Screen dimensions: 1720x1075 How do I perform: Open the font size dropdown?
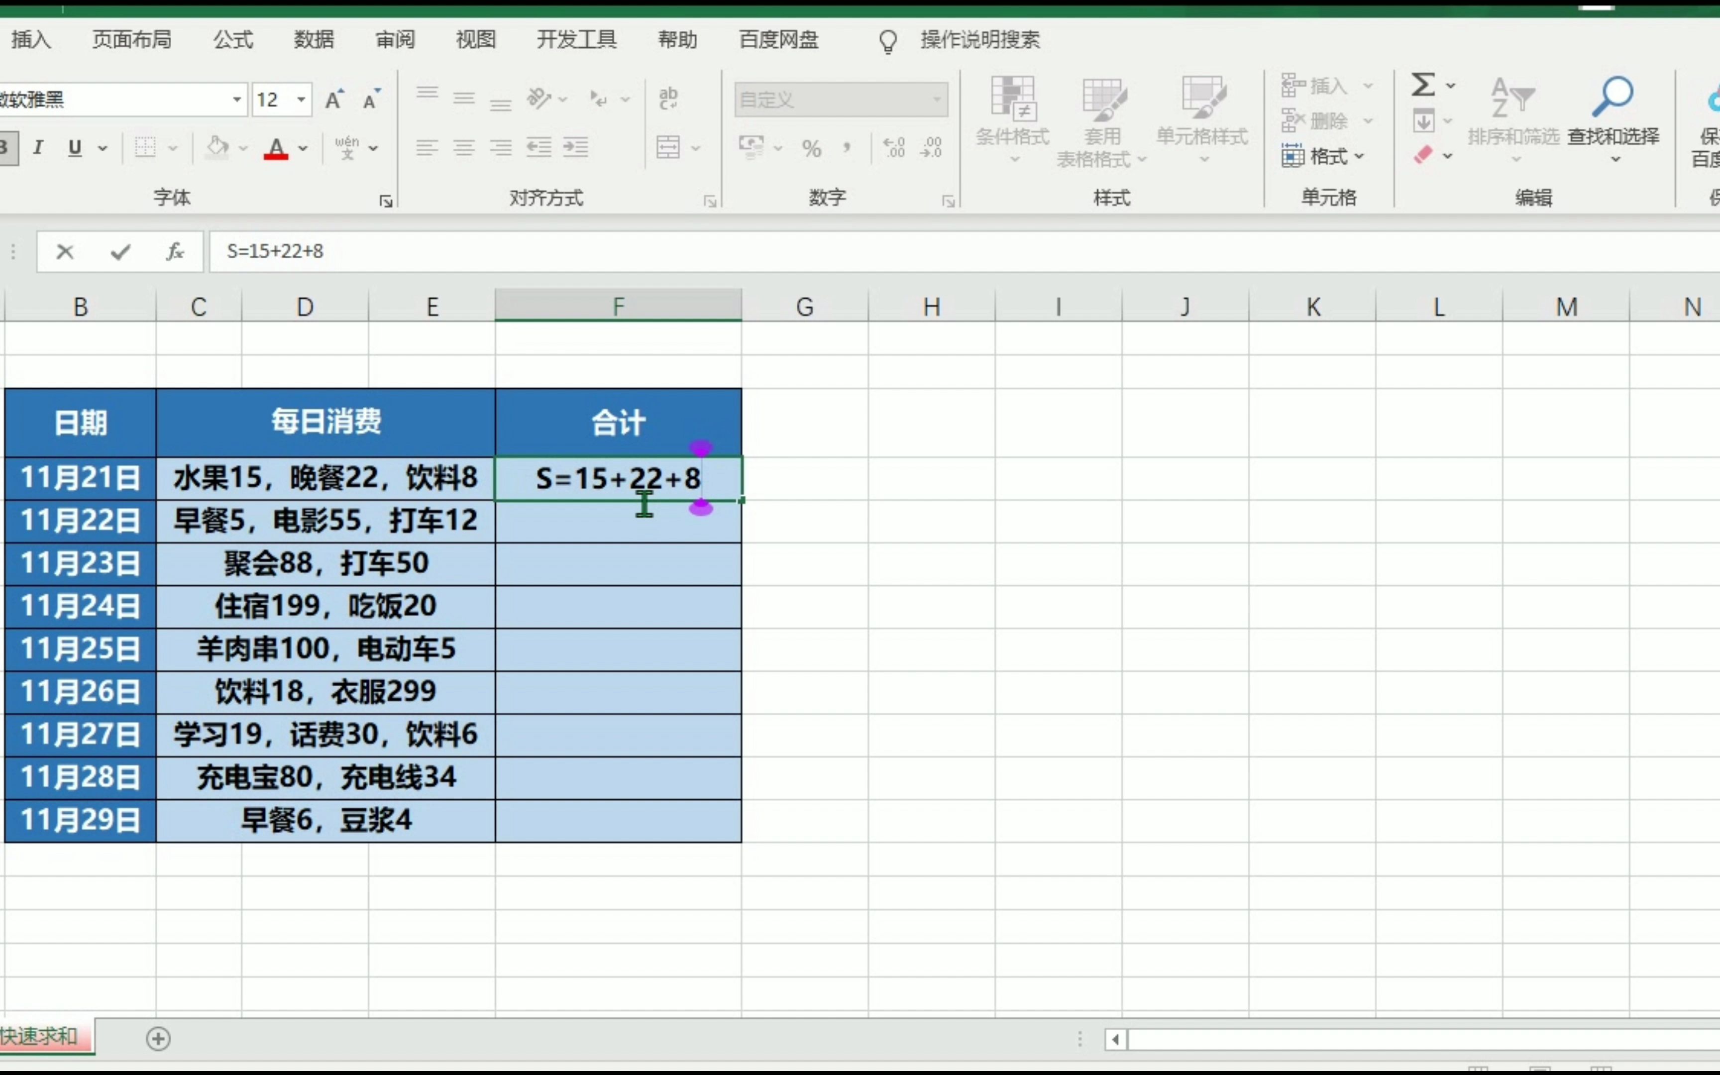coord(302,100)
